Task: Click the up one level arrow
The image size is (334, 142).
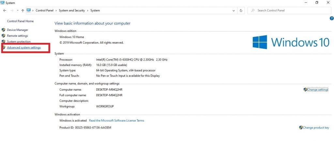Action: [23, 10]
